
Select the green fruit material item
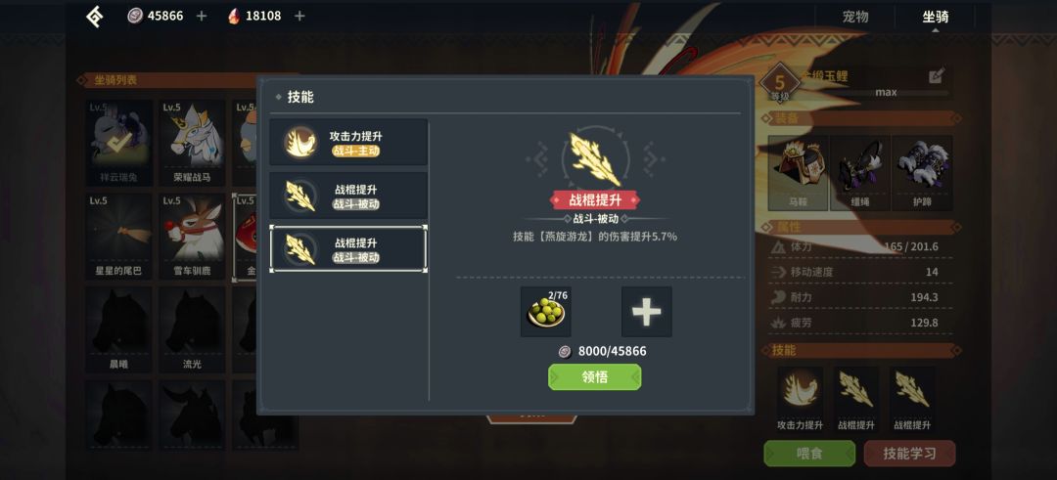(x=545, y=312)
